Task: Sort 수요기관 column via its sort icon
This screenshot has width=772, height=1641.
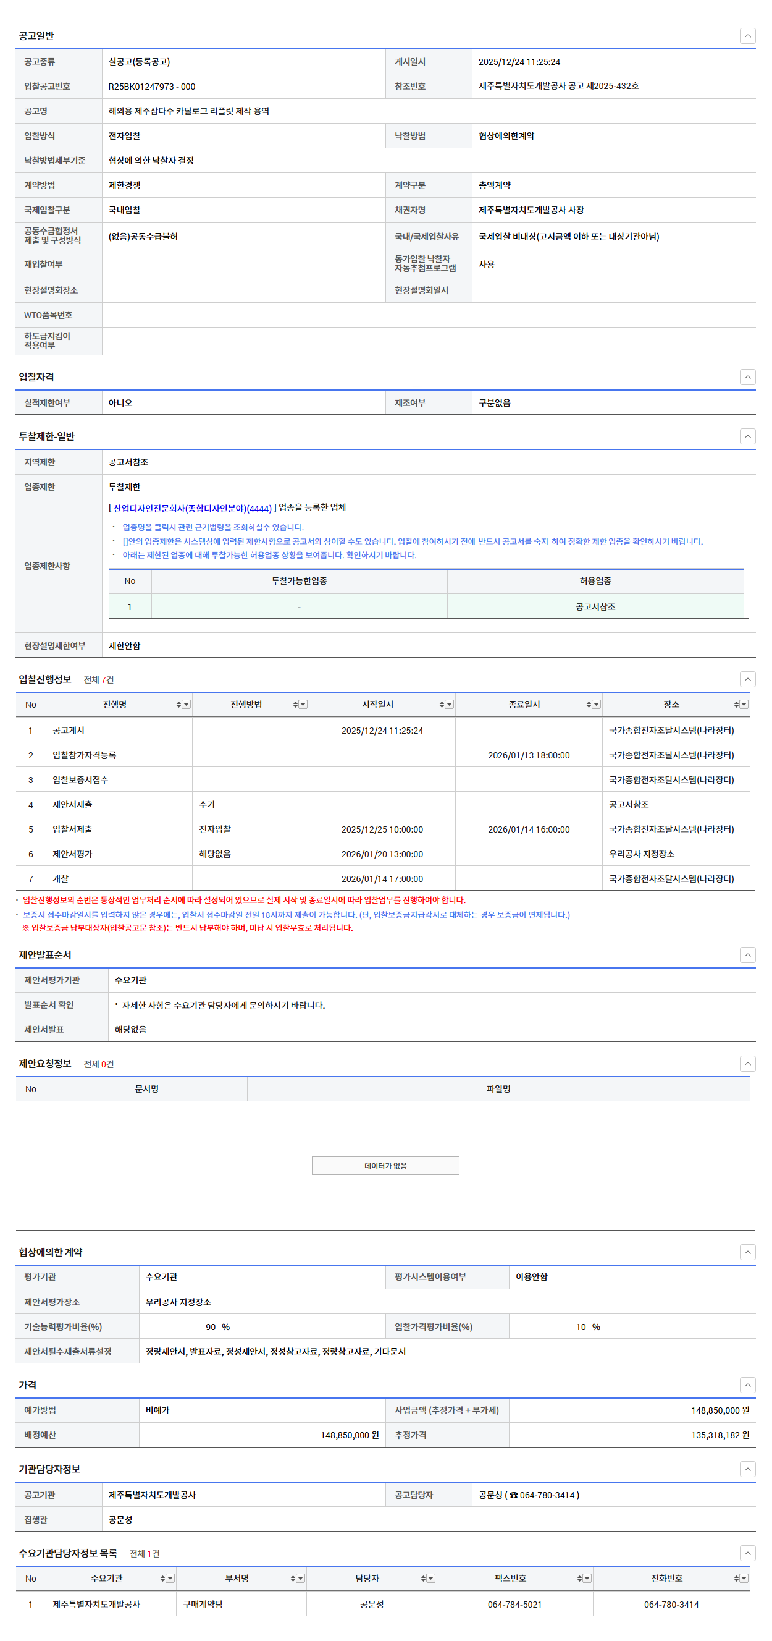Action: tap(163, 1579)
